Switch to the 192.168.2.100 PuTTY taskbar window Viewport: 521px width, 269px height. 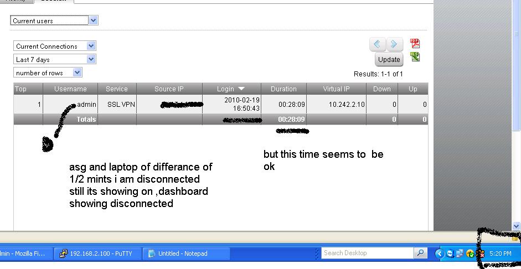coord(97,254)
